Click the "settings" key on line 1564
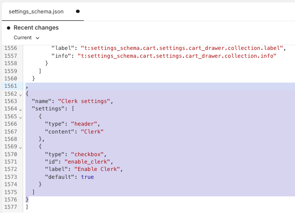 [48, 109]
